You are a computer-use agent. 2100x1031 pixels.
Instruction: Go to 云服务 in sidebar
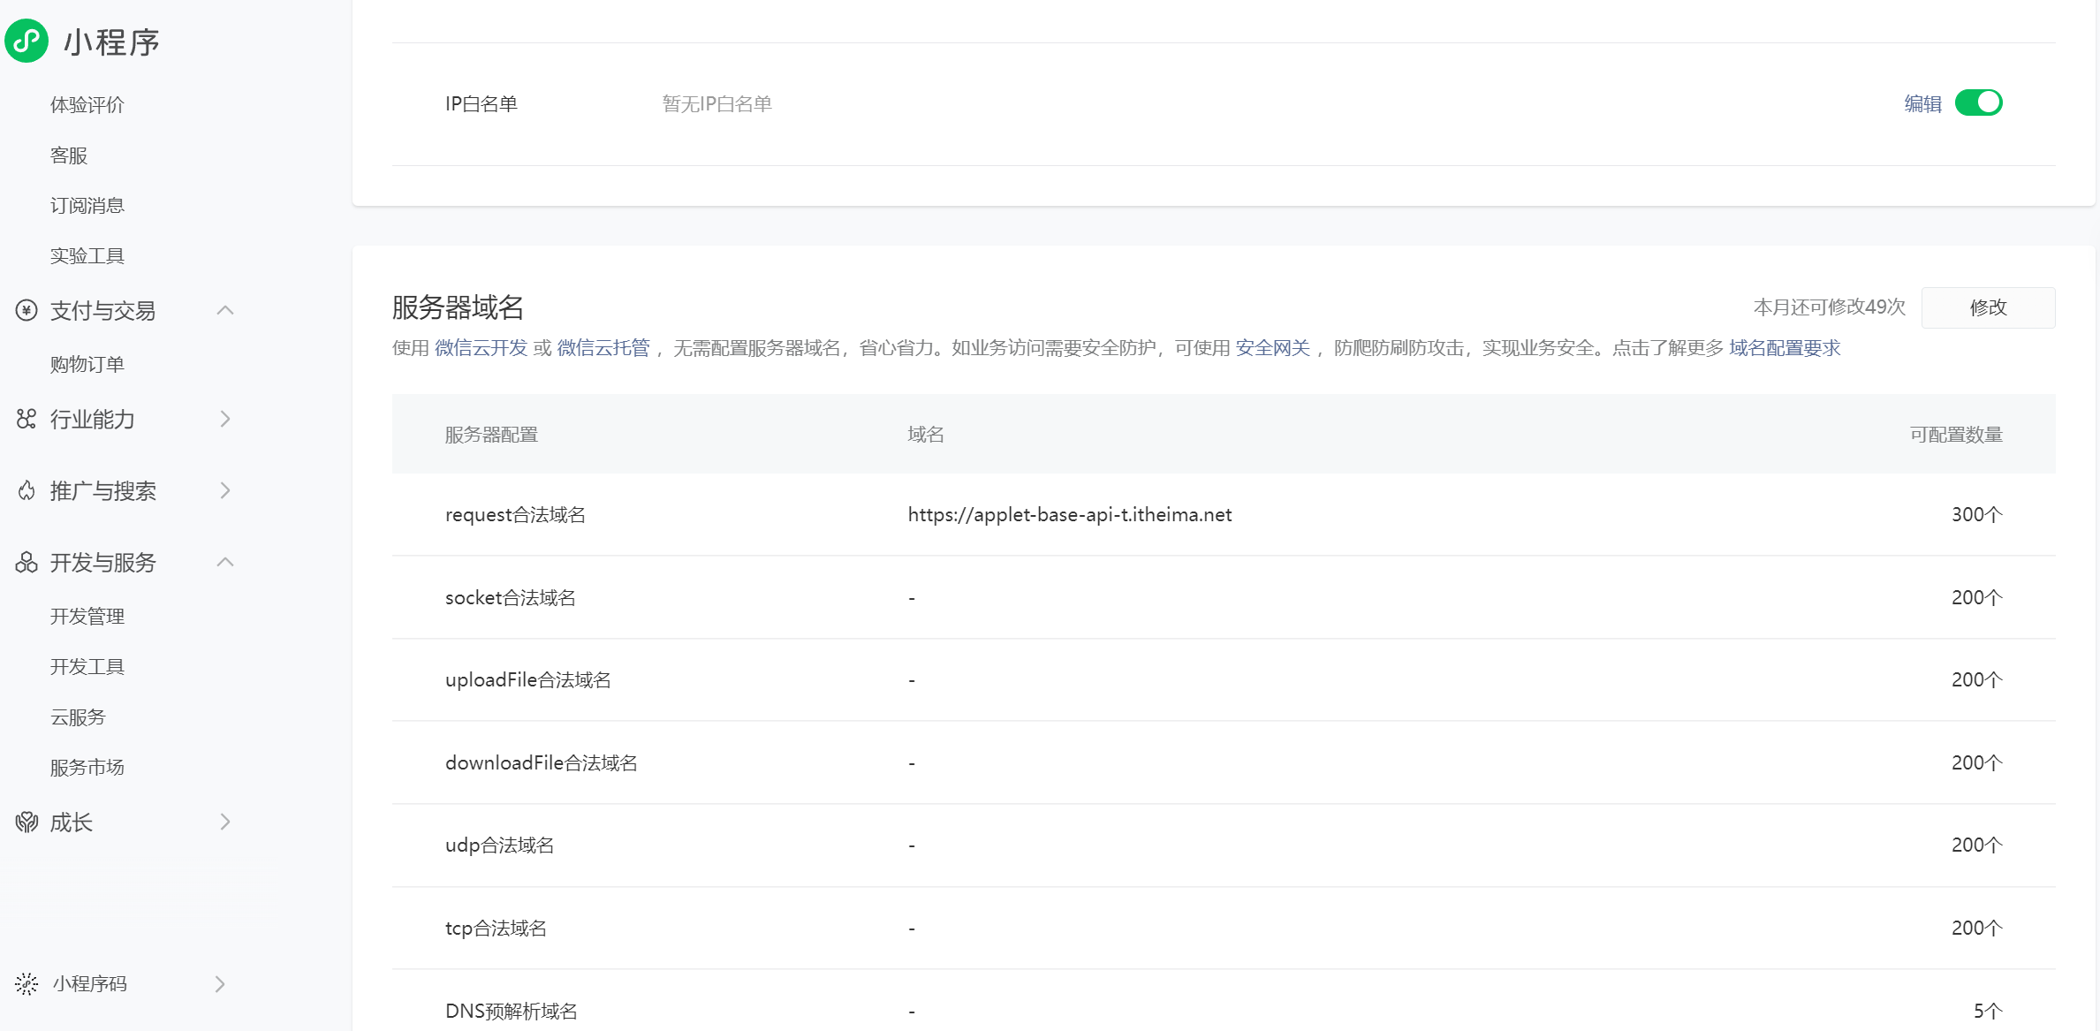[x=78, y=716]
